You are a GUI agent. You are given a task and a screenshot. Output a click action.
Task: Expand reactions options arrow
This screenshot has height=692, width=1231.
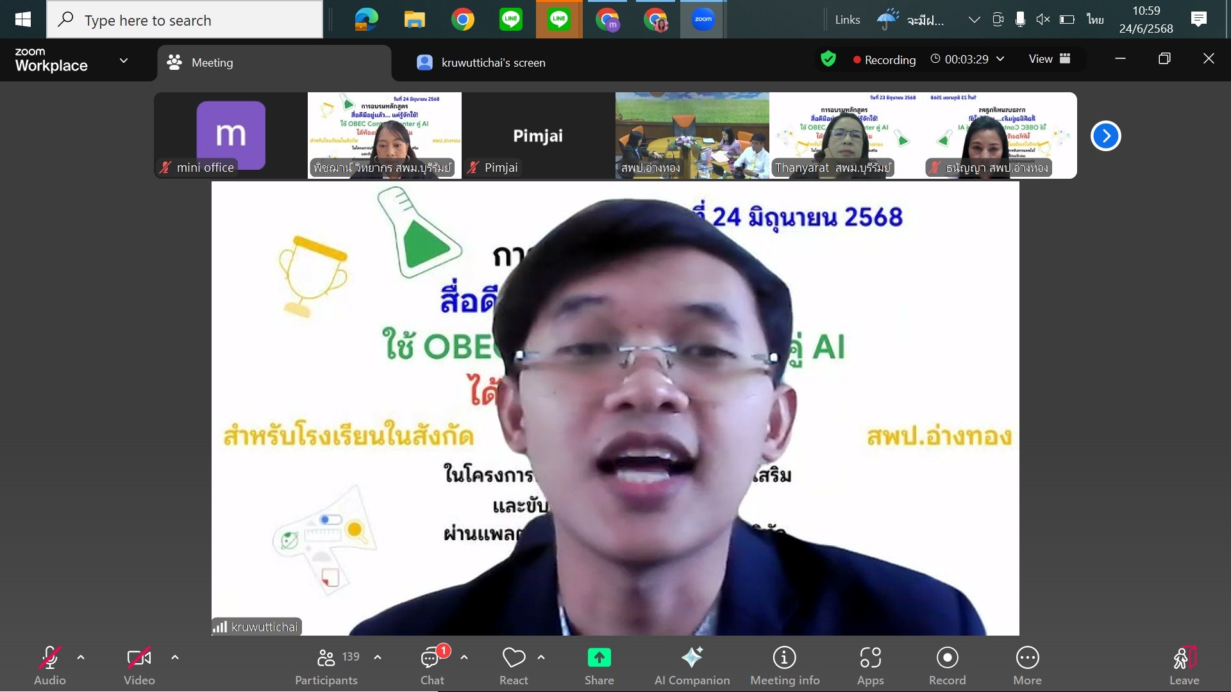tap(541, 657)
